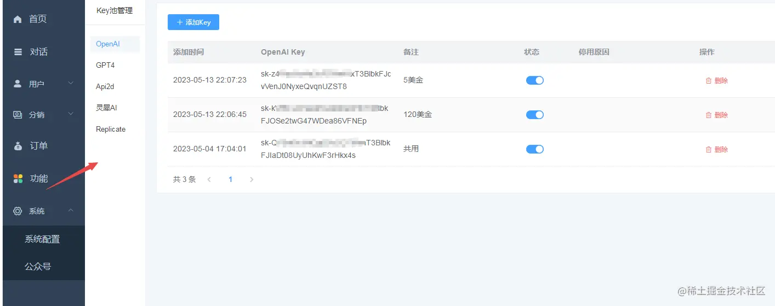
Task: Click the 系统 gear icon
Action: pyautogui.click(x=18, y=211)
